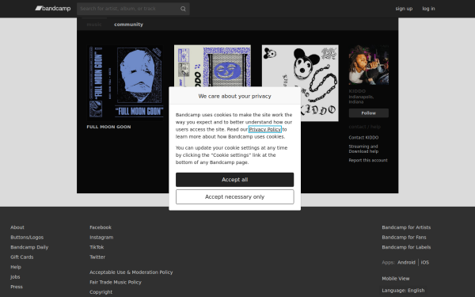This screenshot has width=475, height=297.
Task: Open Buttons/Logos footer link
Action: [x=27, y=238]
